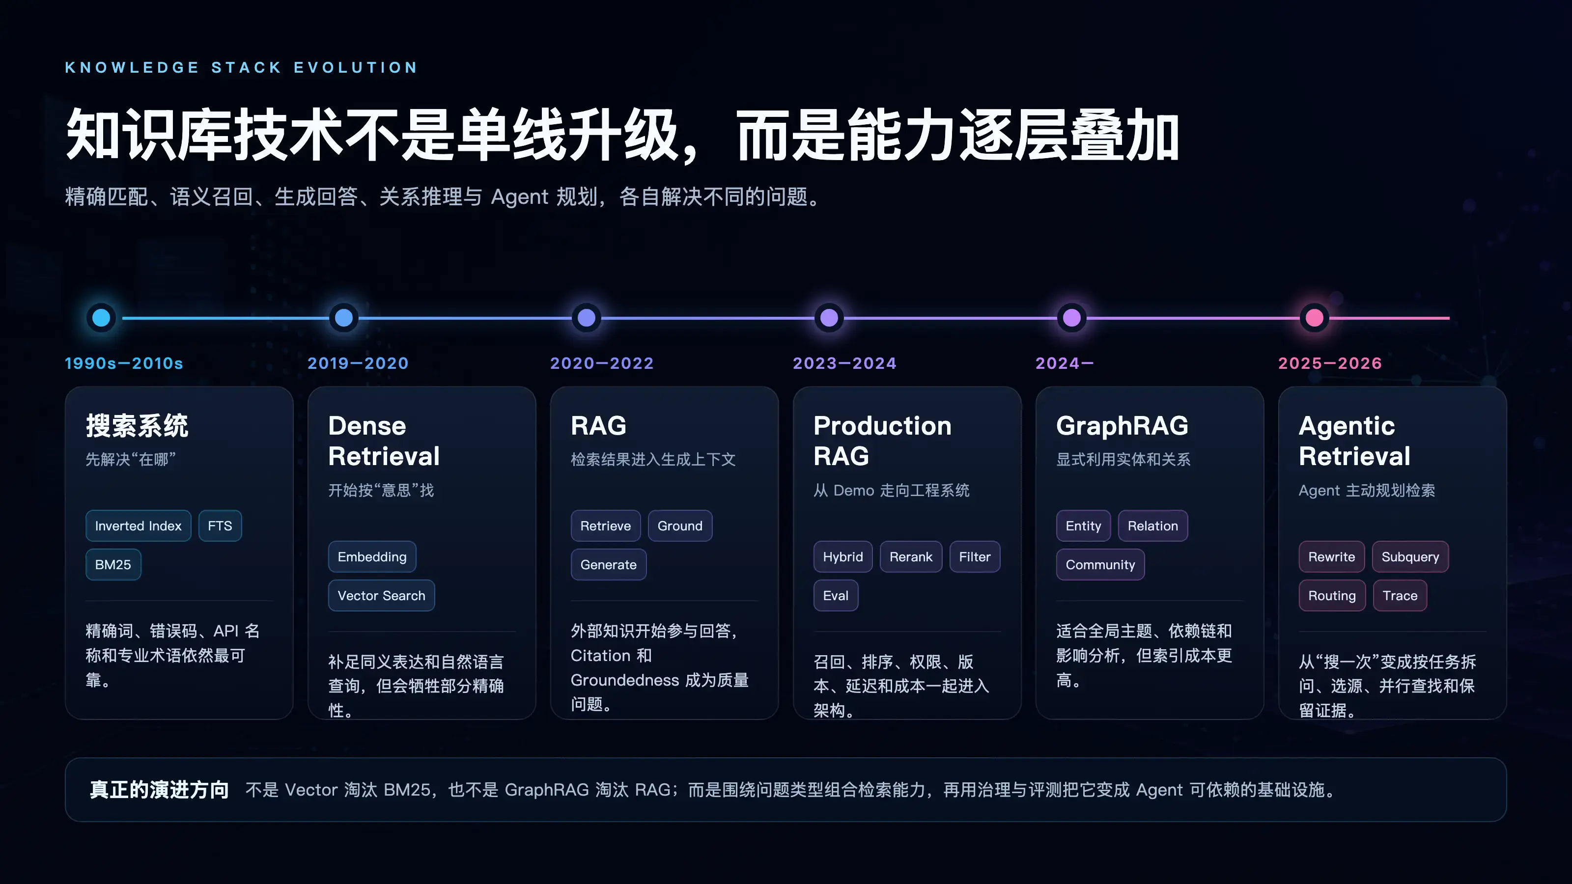The image size is (1572, 884).
Task: Click the 1990s–2010s date label
Action: click(x=124, y=363)
